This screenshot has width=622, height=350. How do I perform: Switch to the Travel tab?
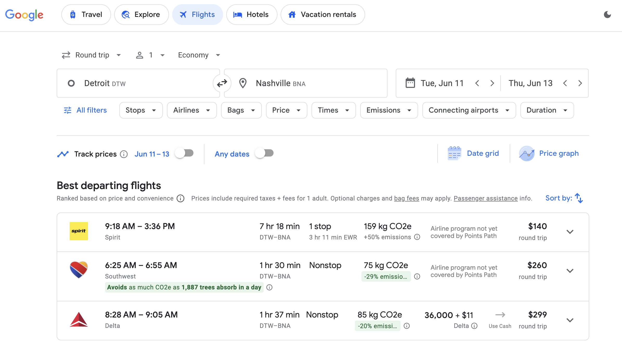point(86,15)
